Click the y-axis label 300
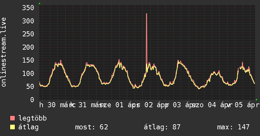The height and width of the screenshot is (136, 260). tap(28, 21)
